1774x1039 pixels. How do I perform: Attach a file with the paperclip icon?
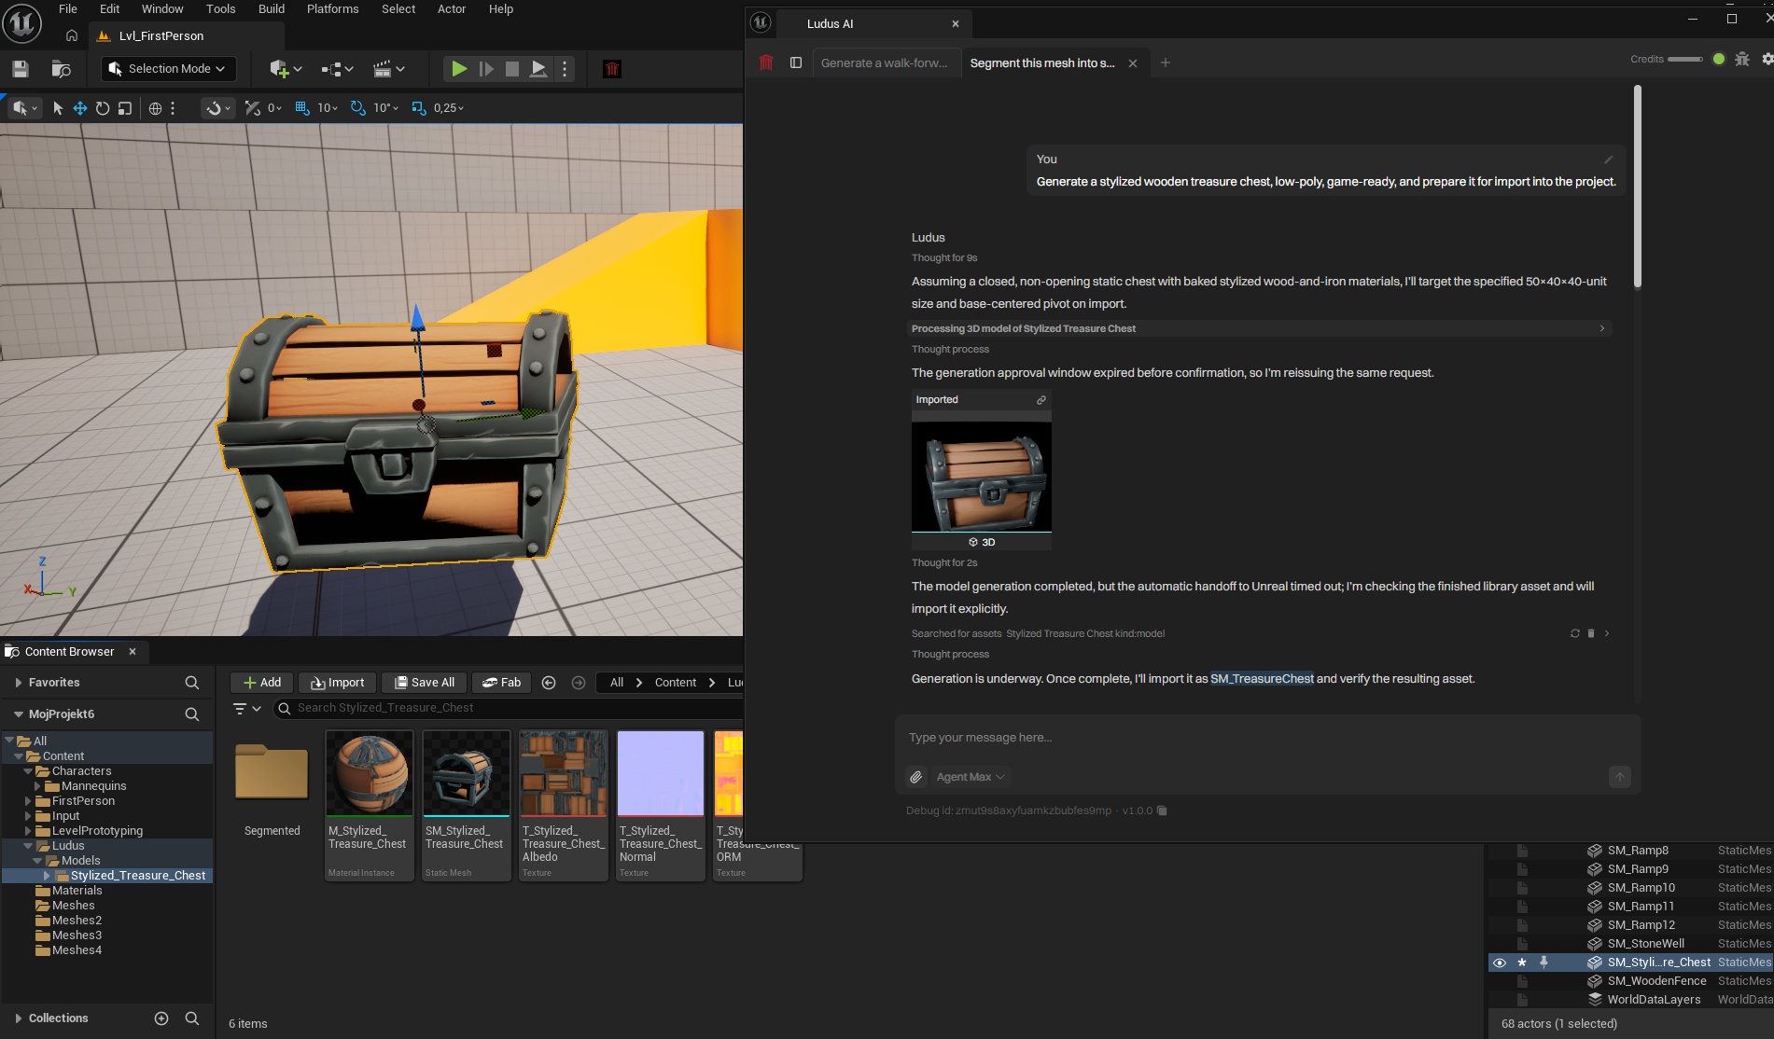[916, 777]
